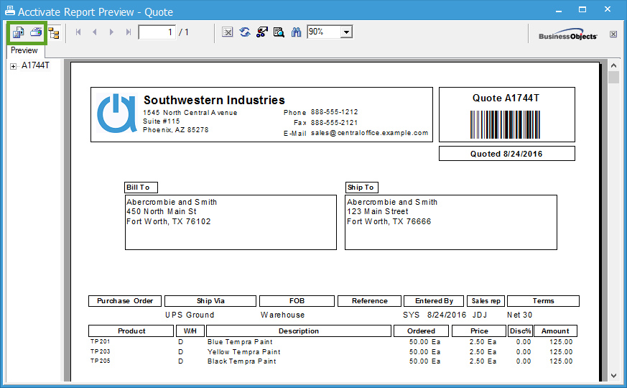The image size is (627, 388).
Task: Click 450 North Main St address line
Action: pyautogui.click(x=162, y=211)
